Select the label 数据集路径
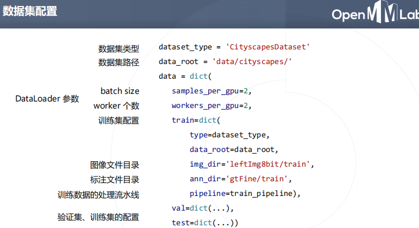Viewport: 419px width, 228px height. (118, 62)
